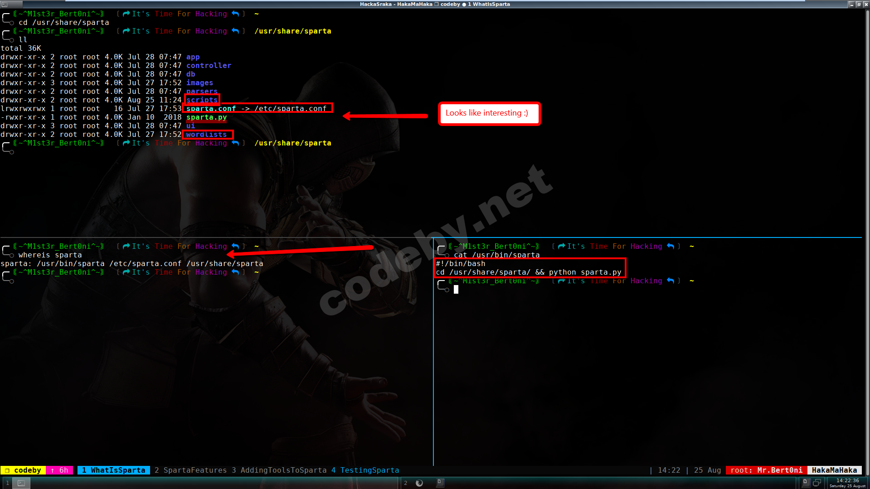Open the document-key icon on workspace 2

coord(439,483)
